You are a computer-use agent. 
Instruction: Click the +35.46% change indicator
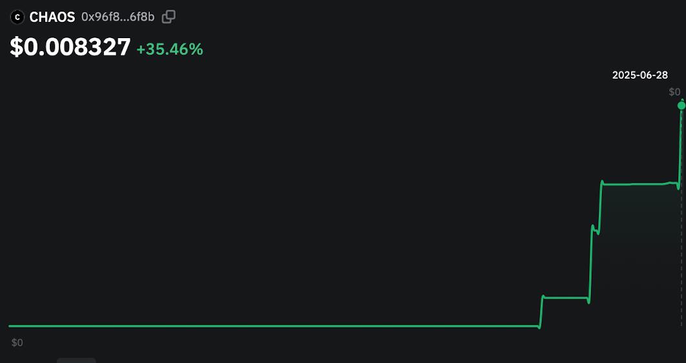(170, 50)
